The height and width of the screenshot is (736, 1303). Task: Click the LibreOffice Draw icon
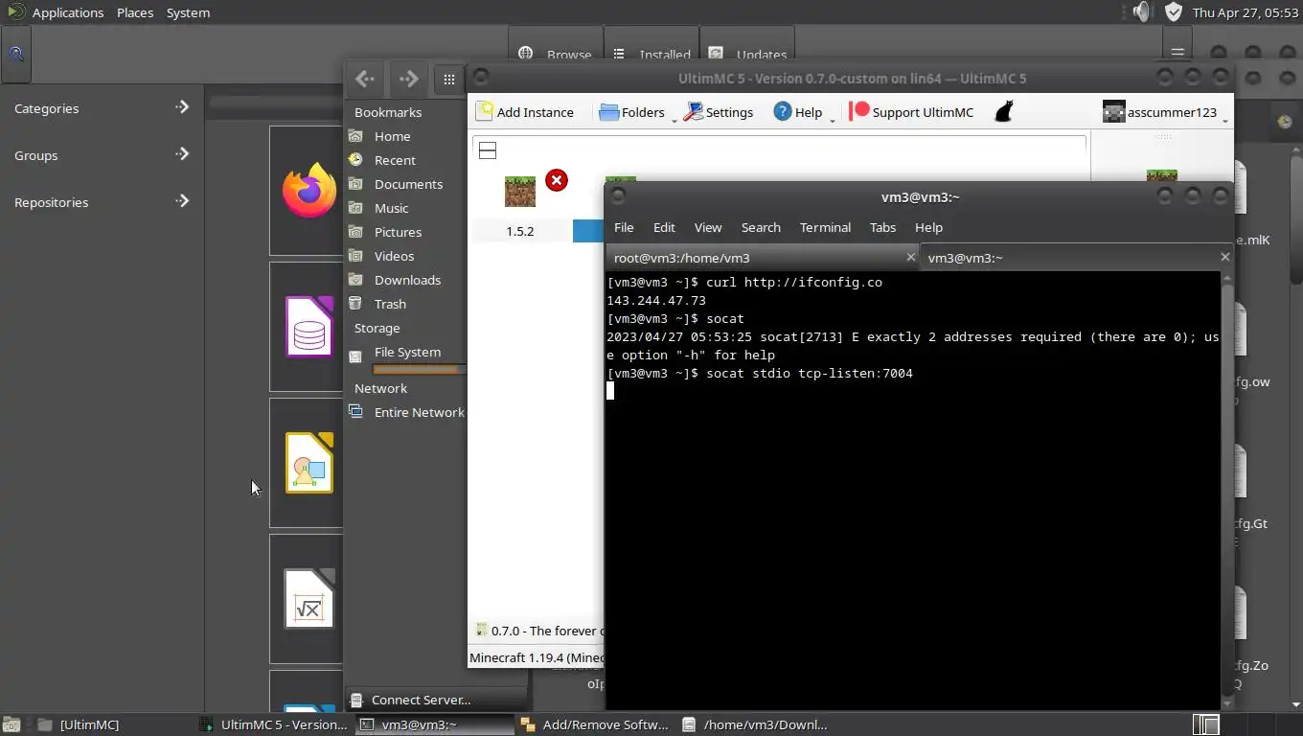click(x=309, y=463)
